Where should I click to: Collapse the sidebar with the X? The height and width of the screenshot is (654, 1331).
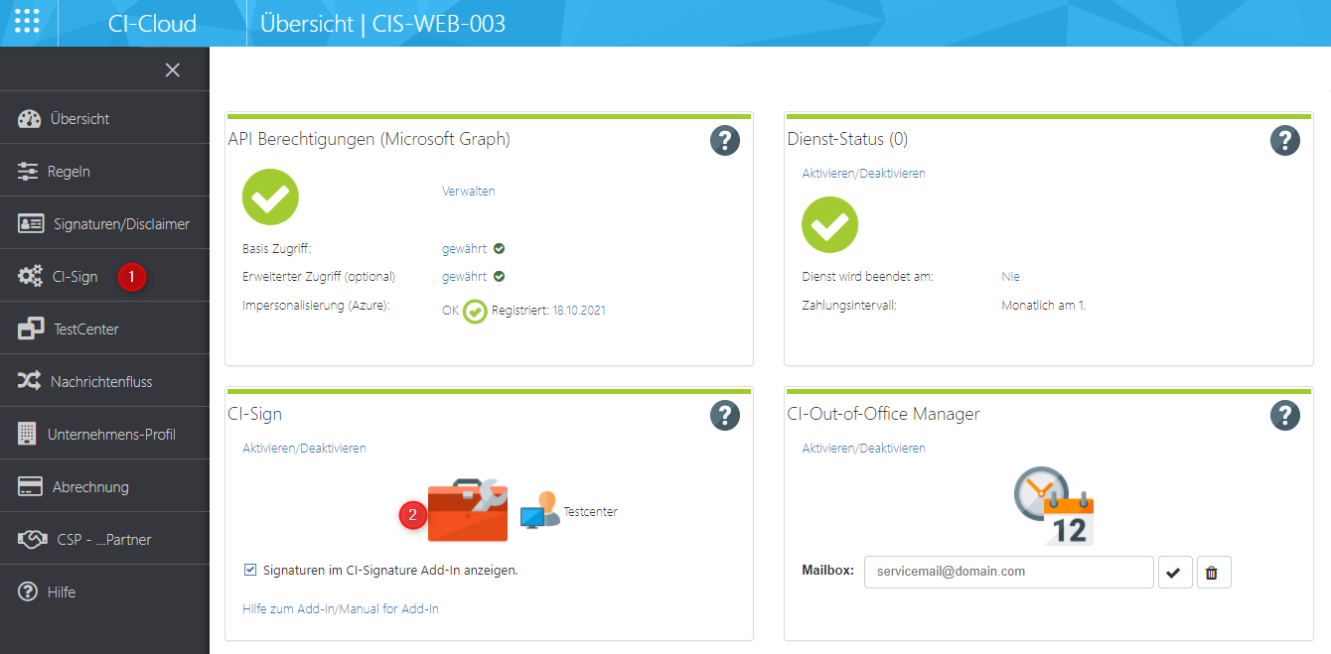coord(172,69)
